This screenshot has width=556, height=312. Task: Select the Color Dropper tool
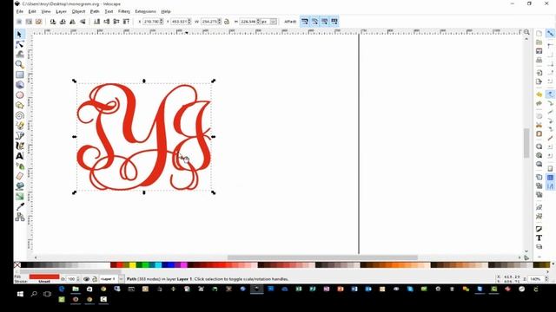click(19, 206)
